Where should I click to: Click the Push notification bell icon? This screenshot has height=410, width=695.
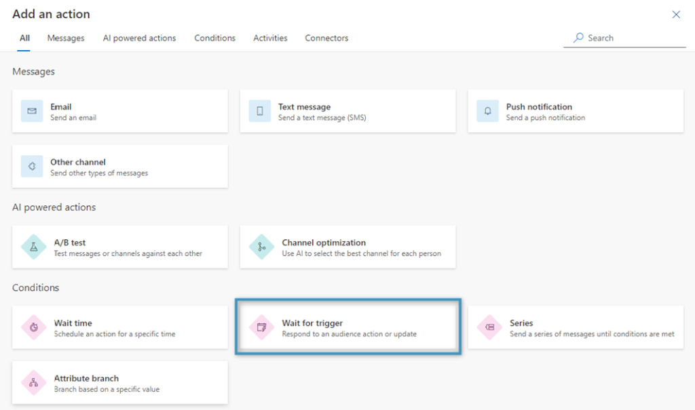click(487, 110)
